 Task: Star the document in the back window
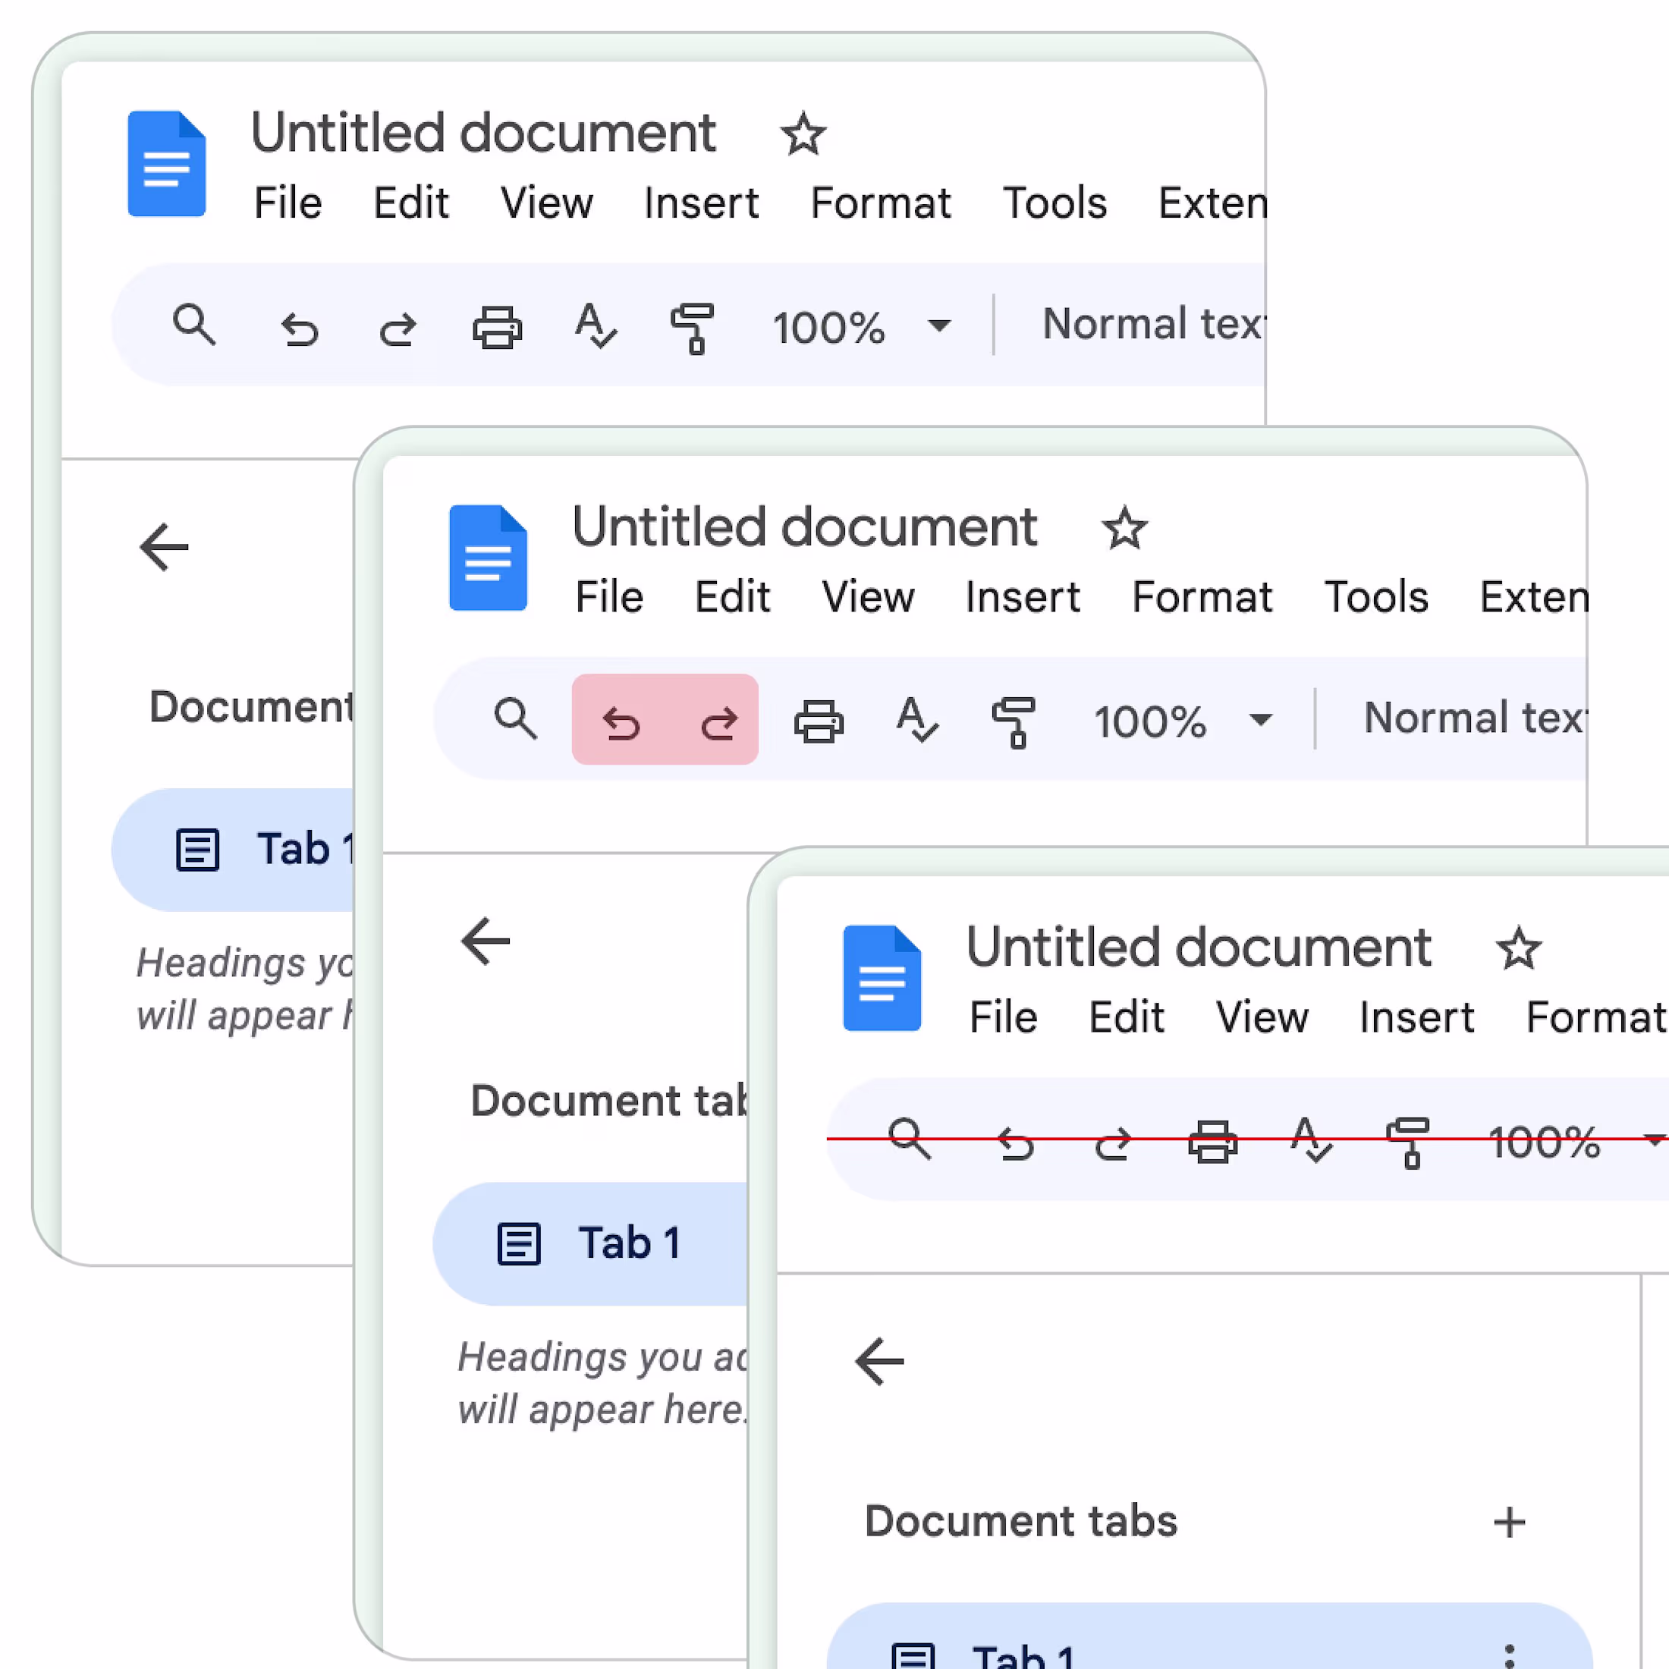tap(803, 134)
